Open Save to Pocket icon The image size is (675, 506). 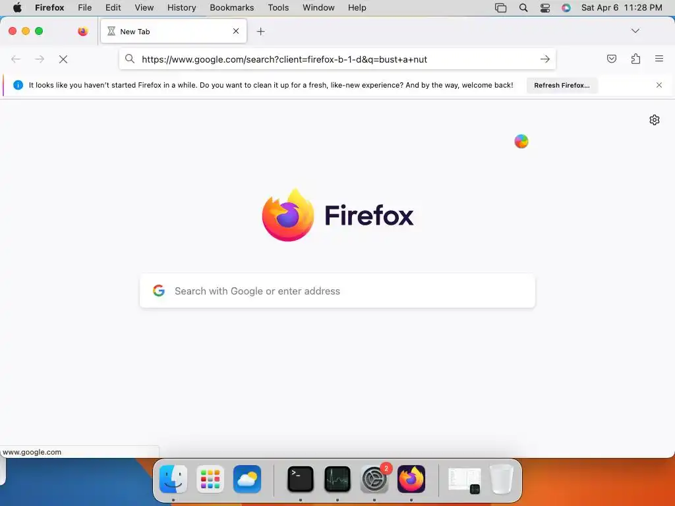[x=611, y=59]
